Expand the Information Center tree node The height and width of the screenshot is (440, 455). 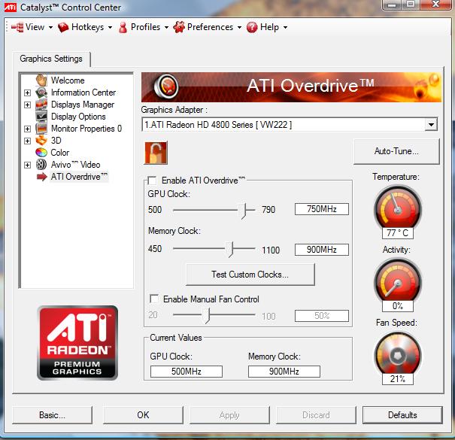pos(27,93)
